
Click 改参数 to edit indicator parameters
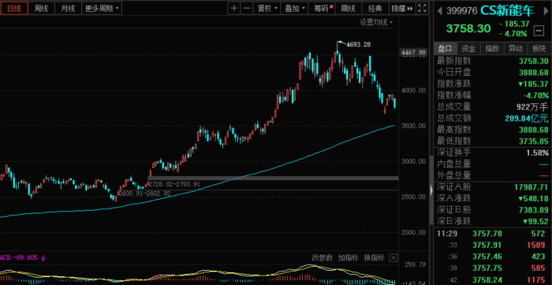[x=322, y=257]
